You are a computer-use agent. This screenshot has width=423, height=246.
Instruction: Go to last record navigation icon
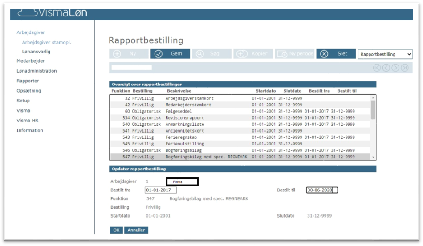pyautogui.click(x=404, y=68)
